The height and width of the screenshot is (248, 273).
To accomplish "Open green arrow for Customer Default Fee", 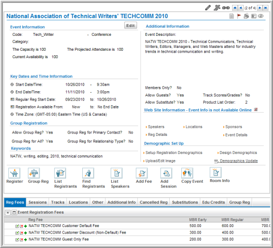I will [26, 226].
